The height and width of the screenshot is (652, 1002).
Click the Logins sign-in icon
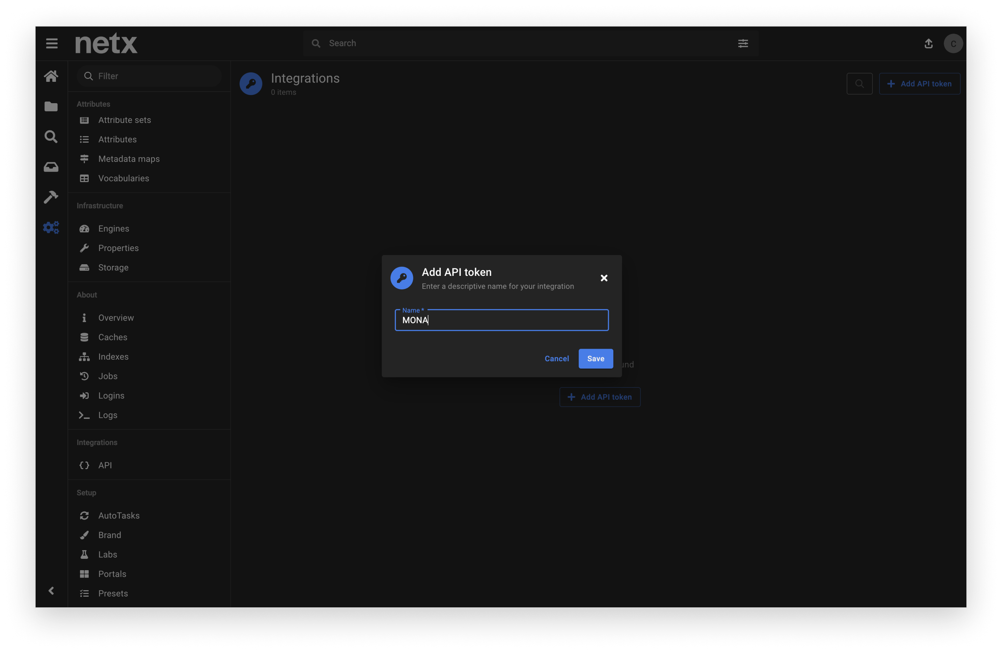[x=84, y=396]
